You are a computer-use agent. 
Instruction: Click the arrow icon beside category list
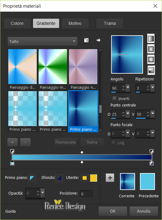(x=99, y=40)
